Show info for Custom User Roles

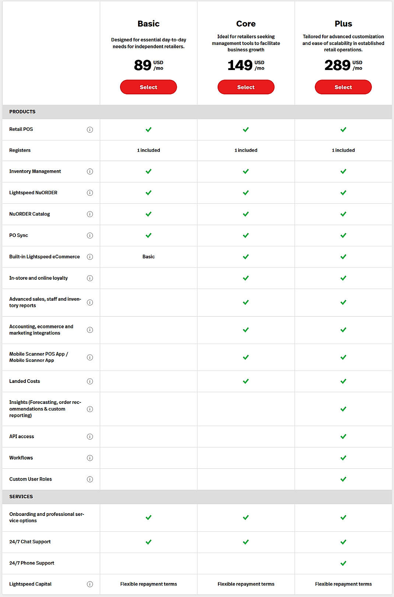coord(90,479)
